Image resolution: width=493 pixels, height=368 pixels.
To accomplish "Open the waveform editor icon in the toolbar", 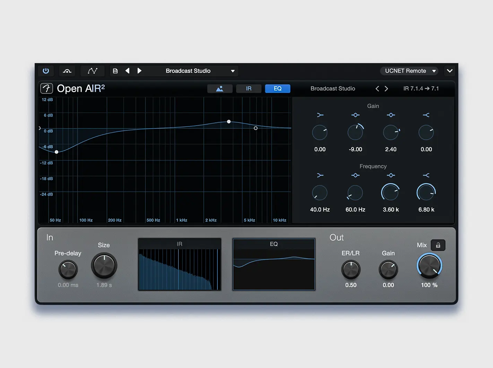I will (x=93, y=71).
